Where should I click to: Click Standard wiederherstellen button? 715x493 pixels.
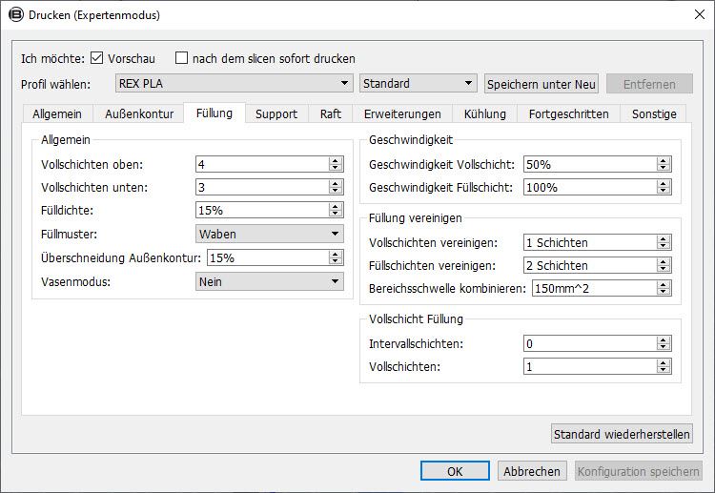[622, 434]
